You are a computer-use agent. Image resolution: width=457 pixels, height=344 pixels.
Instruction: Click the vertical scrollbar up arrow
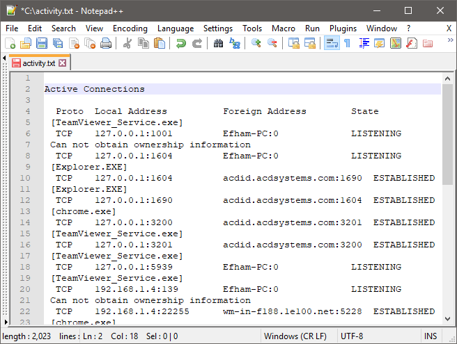pyautogui.click(x=447, y=79)
